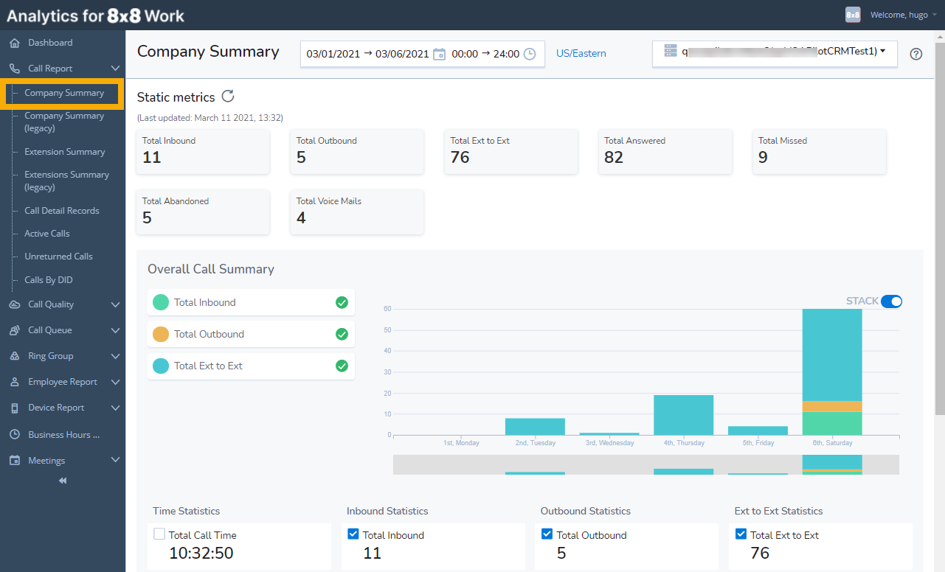This screenshot has height=572, width=945.
Task: Open the Welcome, hugo account menu
Action: [898, 14]
